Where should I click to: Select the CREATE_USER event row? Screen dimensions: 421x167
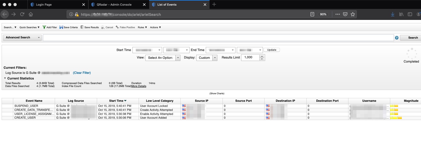click(x=211, y=118)
